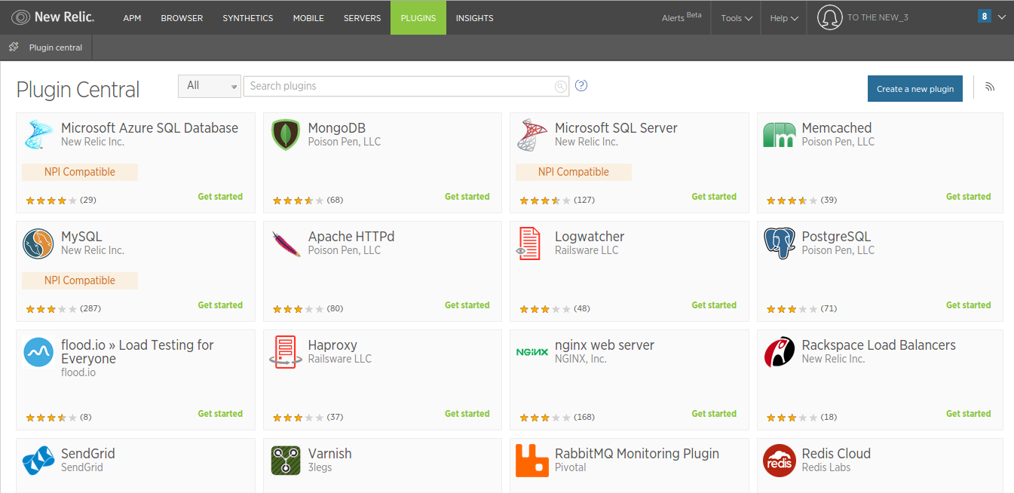Image resolution: width=1014 pixels, height=493 pixels.
Task: Click the Varnish plugin icon
Action: click(286, 461)
